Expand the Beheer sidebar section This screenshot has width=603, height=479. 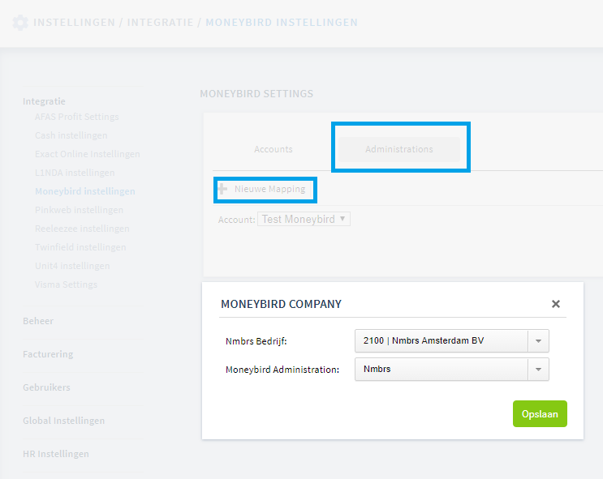[38, 321]
